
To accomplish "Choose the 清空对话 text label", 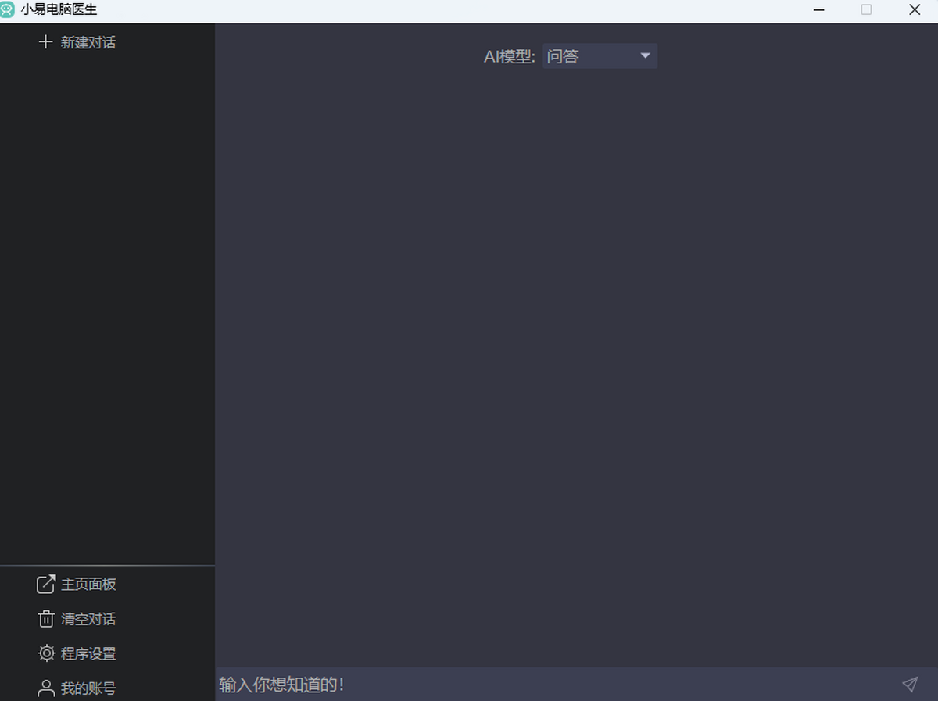I will 88,619.
